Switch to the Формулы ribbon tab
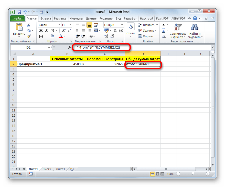Screen dimensions: 225x187 76,18
